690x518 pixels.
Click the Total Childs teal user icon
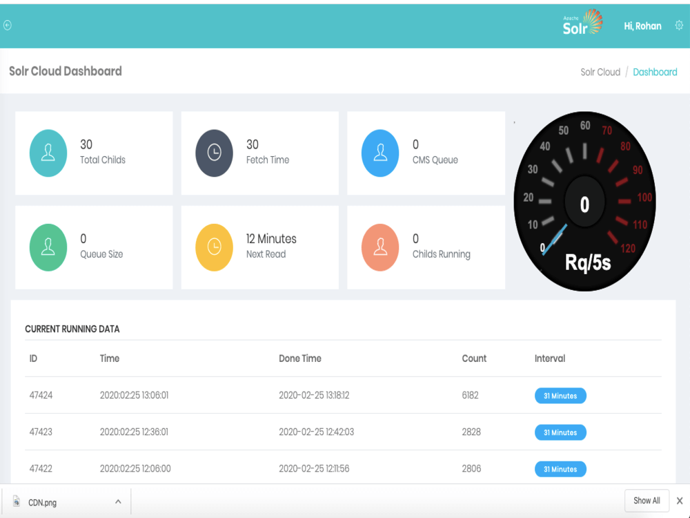[48, 153]
